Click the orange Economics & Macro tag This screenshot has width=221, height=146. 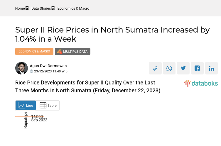pos(34,52)
